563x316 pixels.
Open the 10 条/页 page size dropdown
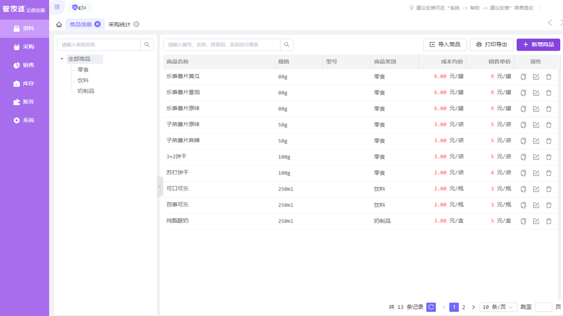[498, 307]
